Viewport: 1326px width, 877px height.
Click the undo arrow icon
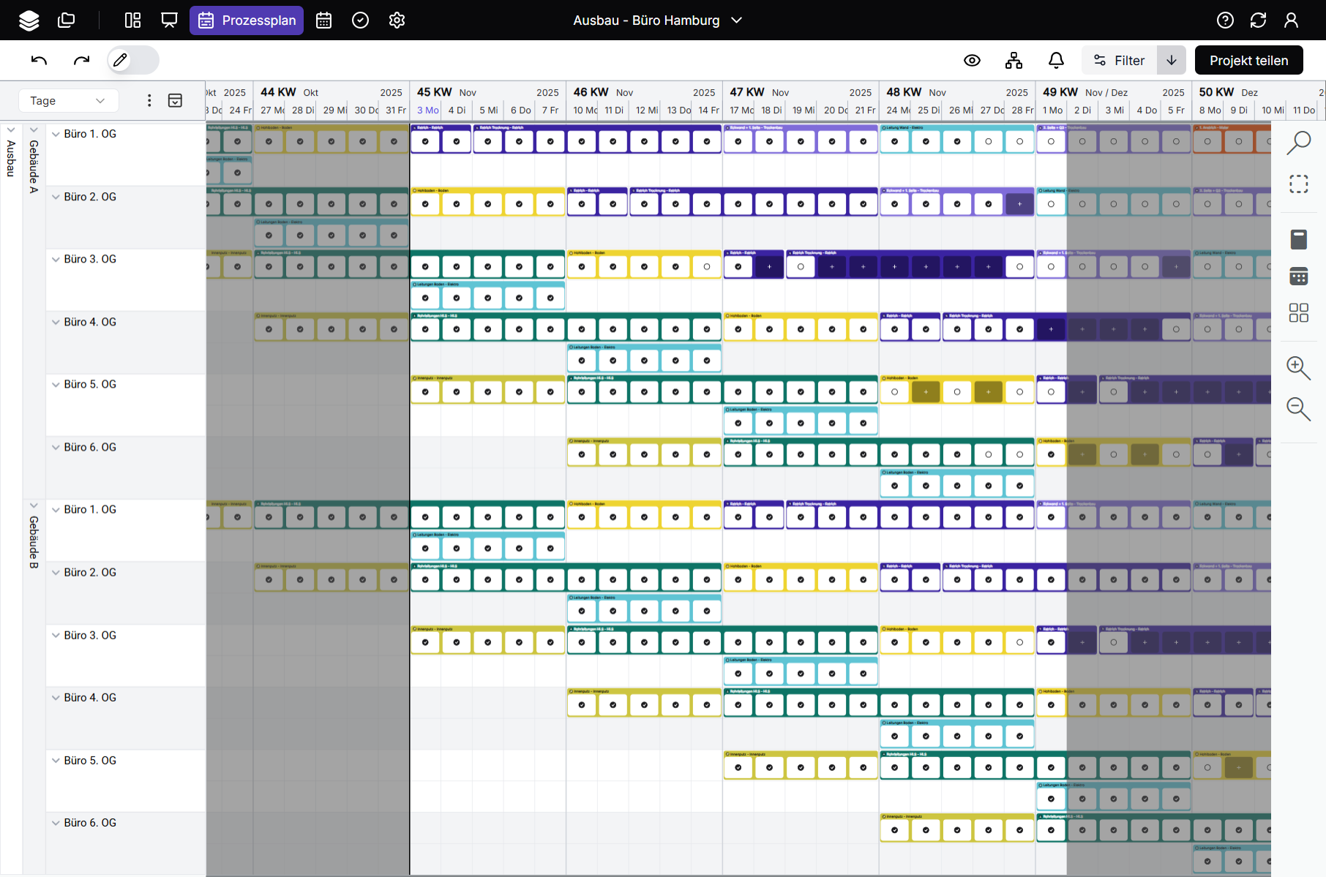40,61
